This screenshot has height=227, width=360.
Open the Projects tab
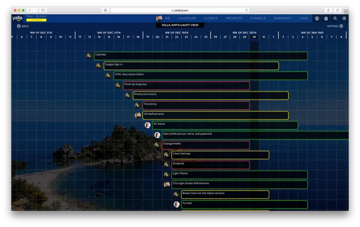[233, 18]
